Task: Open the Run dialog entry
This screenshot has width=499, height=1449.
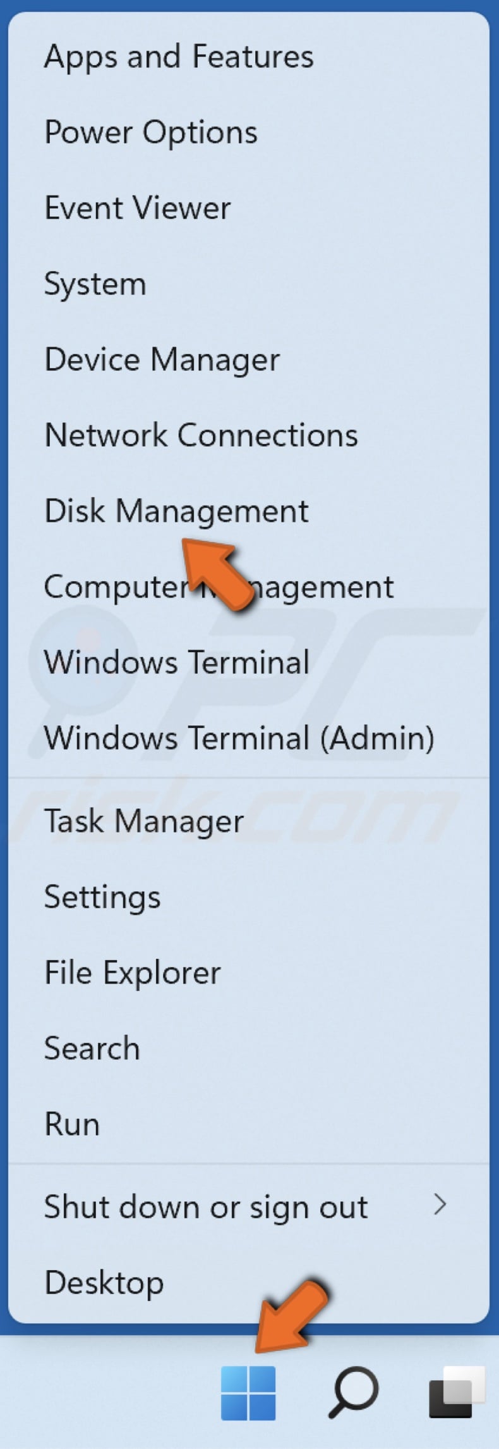Action: click(x=71, y=1124)
